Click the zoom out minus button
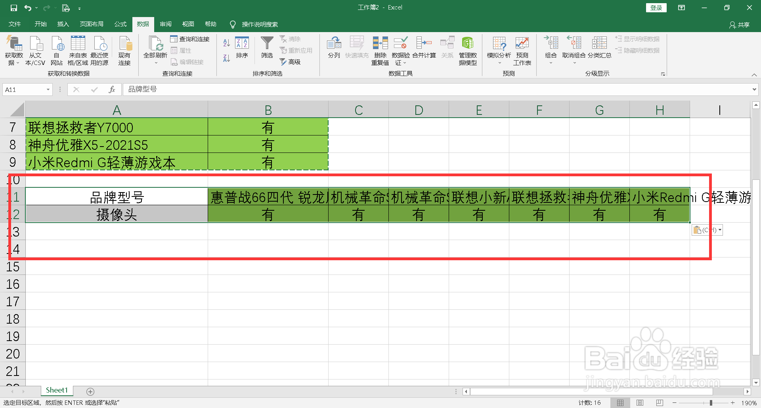Viewport: 761px width, 408px height. click(674, 403)
